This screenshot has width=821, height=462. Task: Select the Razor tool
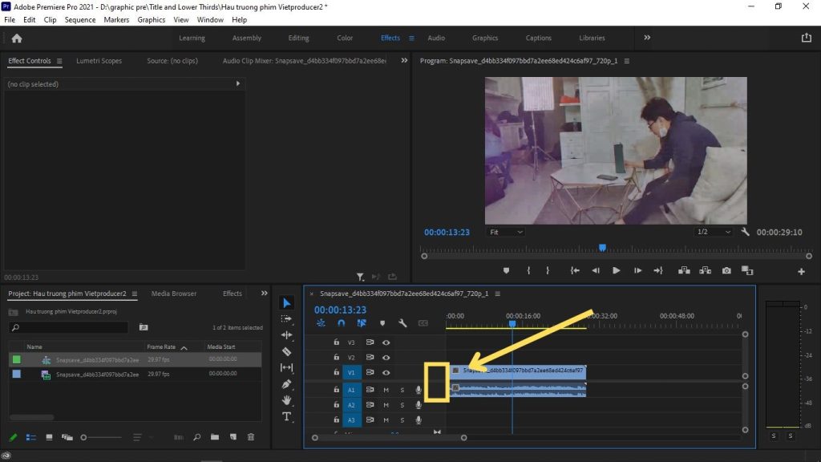(287, 351)
